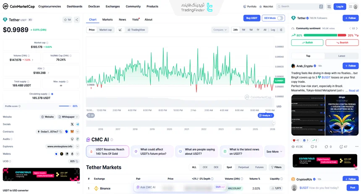Image resolution: width=361 pixels, height=194 pixels.
Task: Open more options on Arab_Crypta post
Action: 357,146
